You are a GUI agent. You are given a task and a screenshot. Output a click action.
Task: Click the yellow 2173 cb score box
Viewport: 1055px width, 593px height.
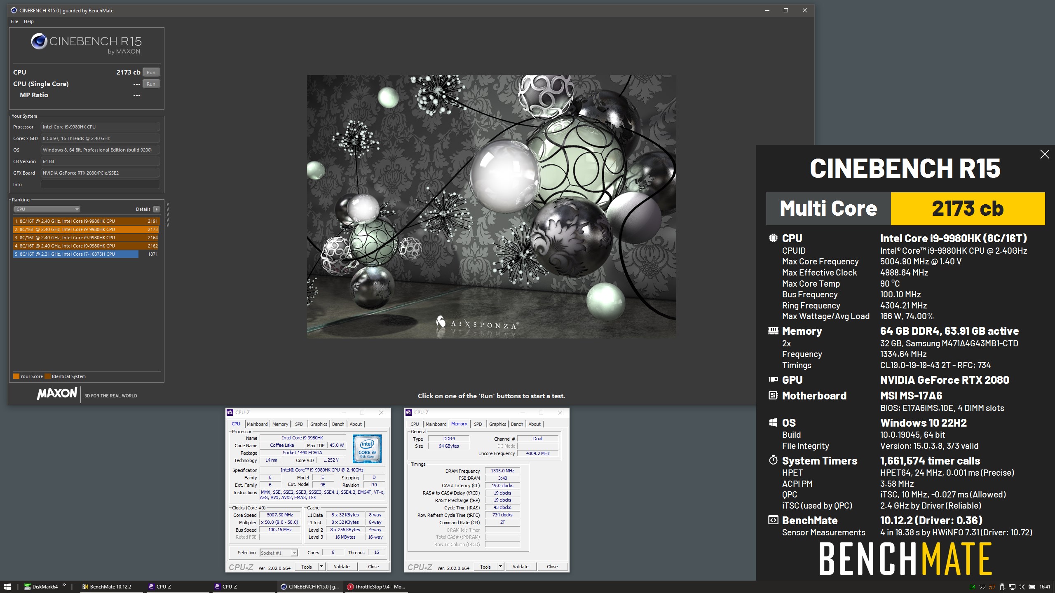tap(968, 209)
